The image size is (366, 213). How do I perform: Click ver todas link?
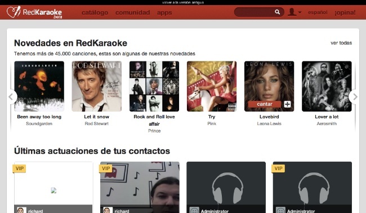pyautogui.click(x=341, y=43)
